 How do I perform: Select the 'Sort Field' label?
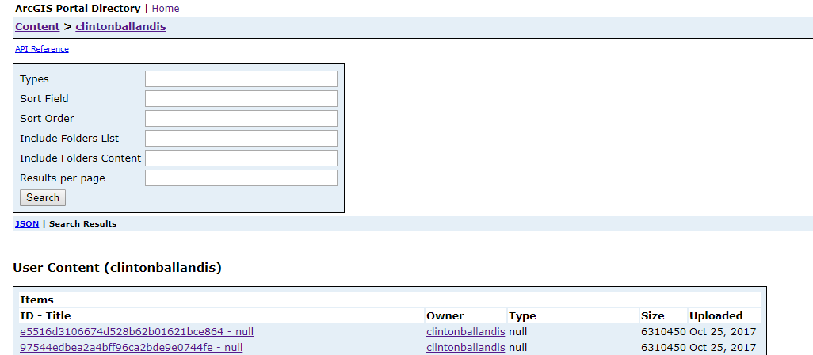click(44, 98)
